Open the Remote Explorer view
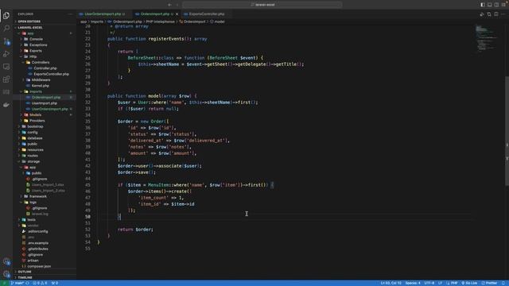The image size is (509, 286). [x=6, y=67]
